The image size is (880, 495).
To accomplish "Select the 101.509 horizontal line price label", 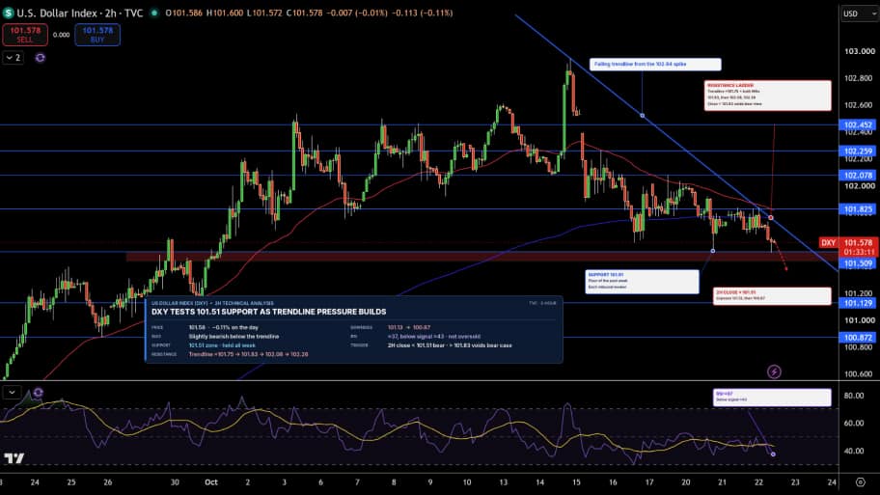I will click(x=858, y=263).
